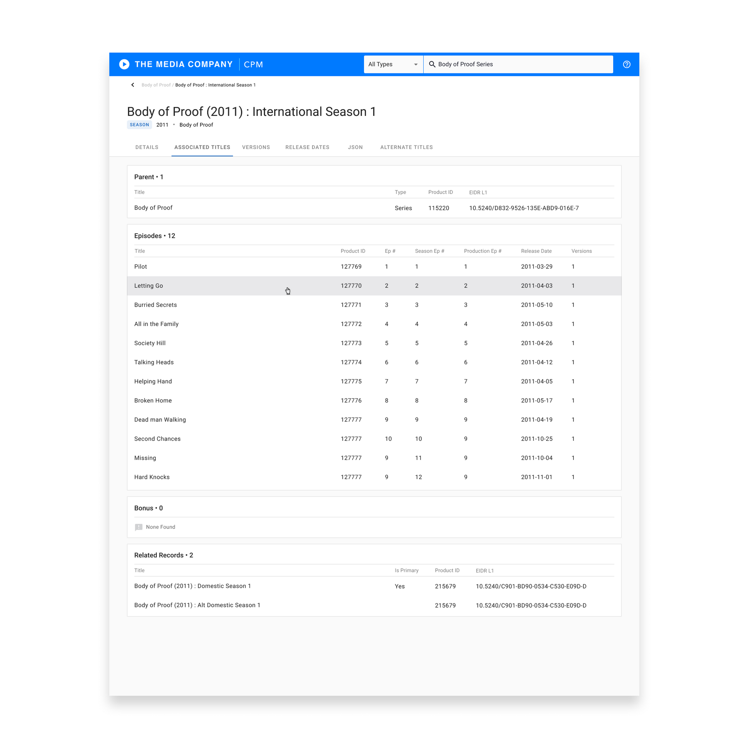
Task: Switch to the Details tab
Action: click(147, 147)
